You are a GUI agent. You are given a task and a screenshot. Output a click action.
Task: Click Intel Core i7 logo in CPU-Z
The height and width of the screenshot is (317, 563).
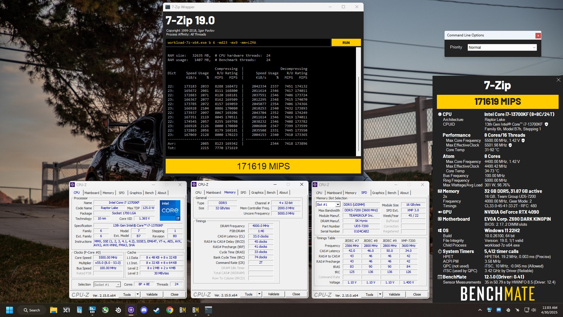coord(170,210)
